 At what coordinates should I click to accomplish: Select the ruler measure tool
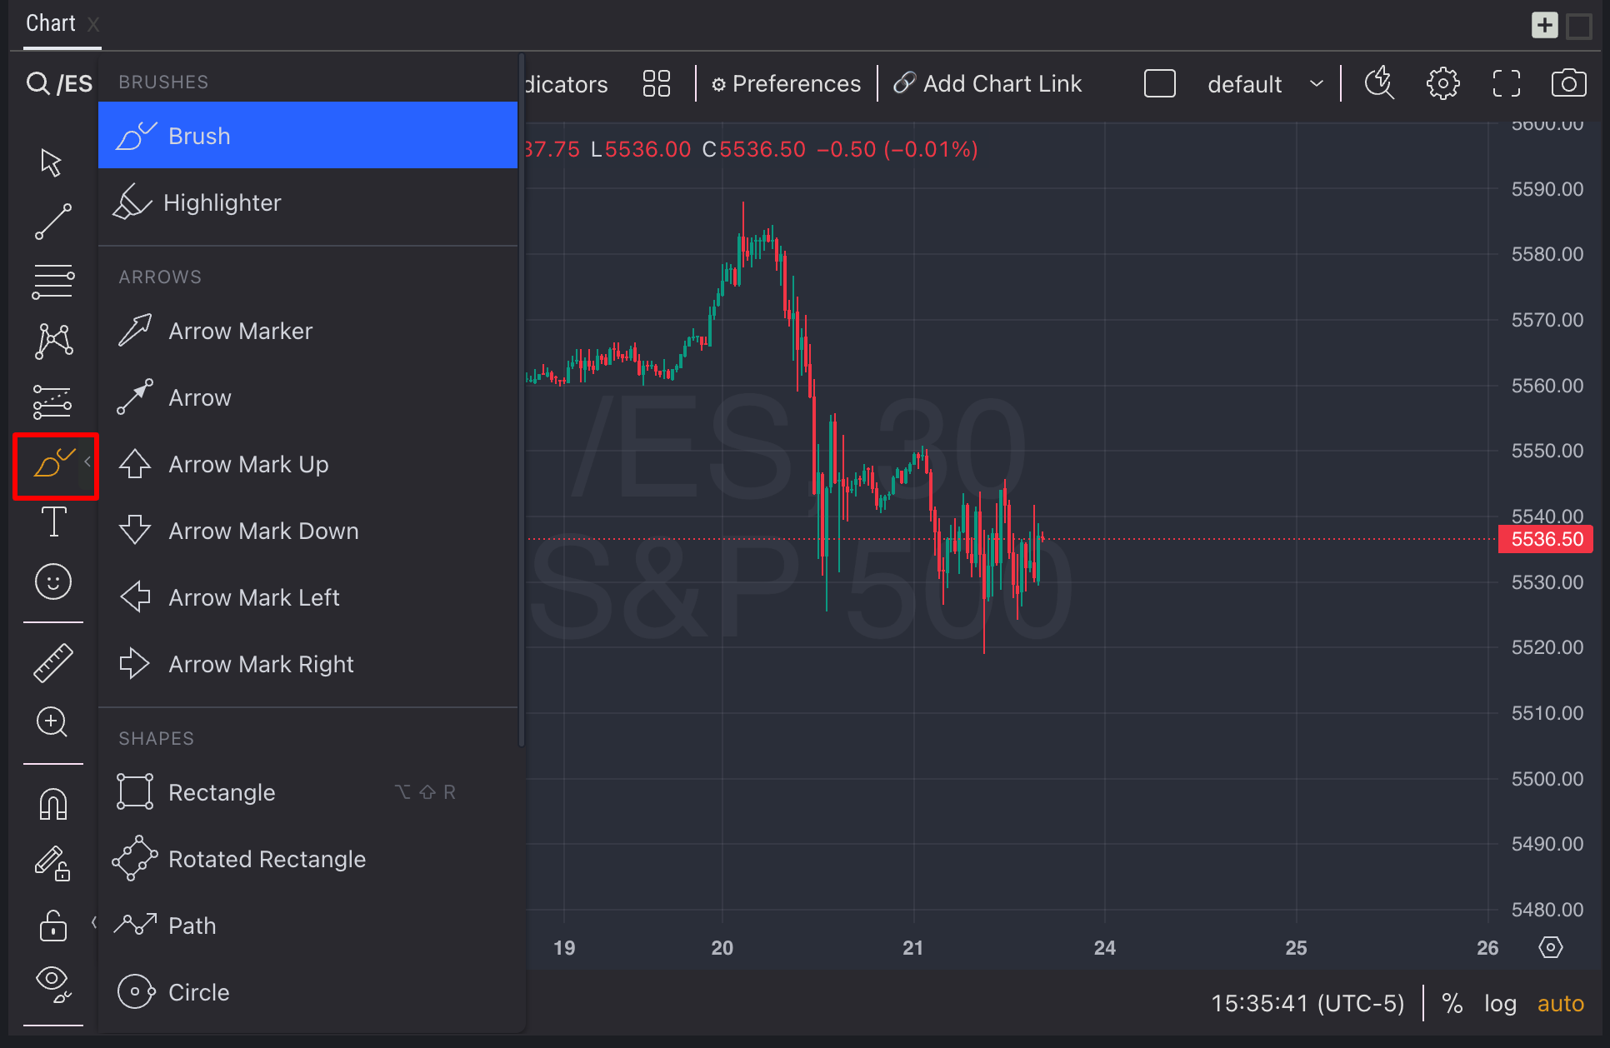click(x=53, y=663)
